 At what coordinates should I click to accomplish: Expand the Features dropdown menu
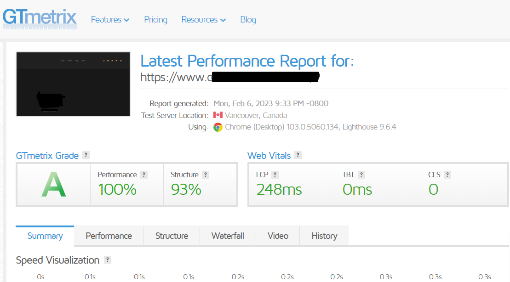[110, 20]
